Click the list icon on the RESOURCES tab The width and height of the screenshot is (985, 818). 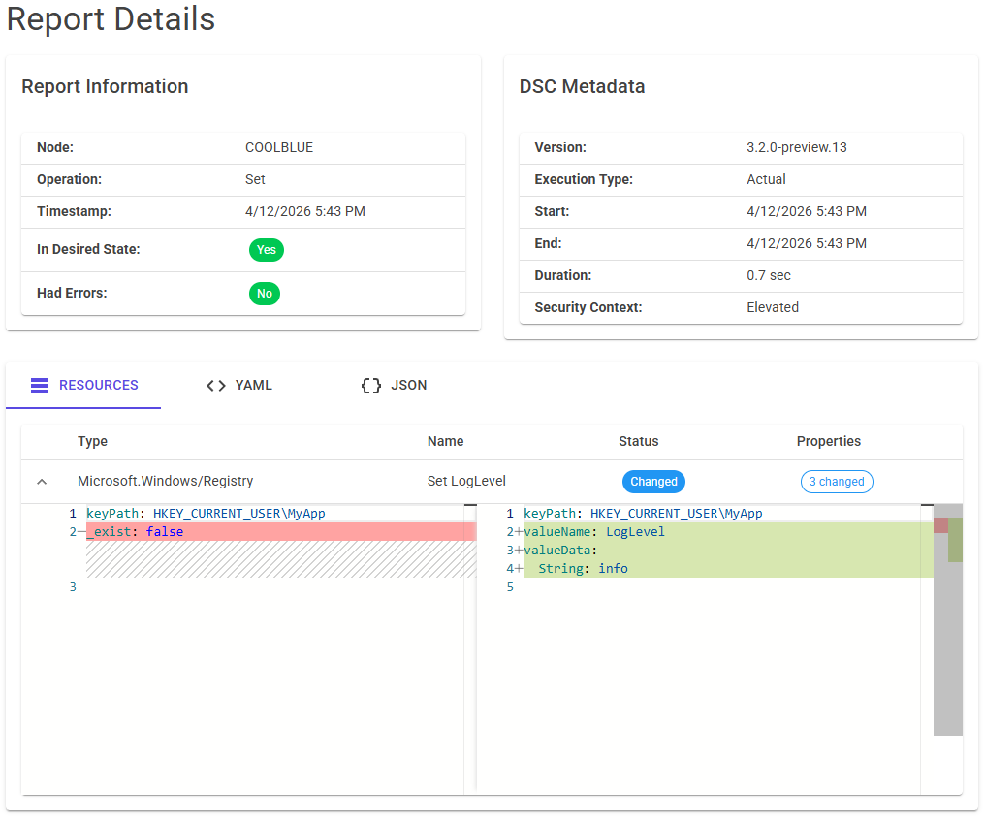(39, 385)
